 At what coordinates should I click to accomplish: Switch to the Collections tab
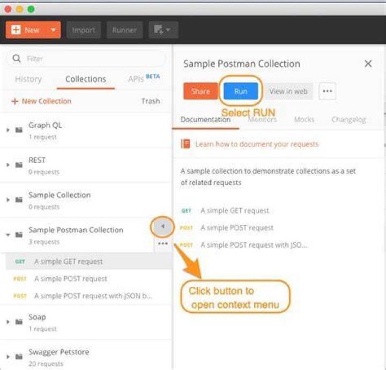pos(86,79)
